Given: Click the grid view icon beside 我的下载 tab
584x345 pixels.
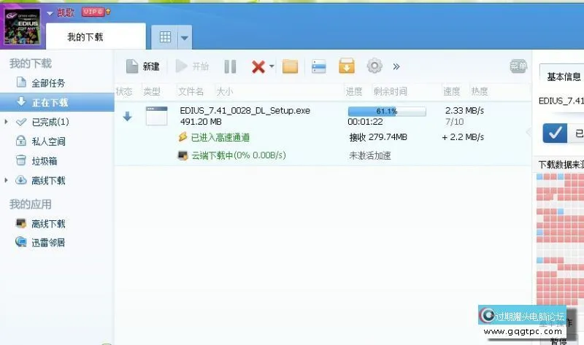Looking at the screenshot, I should coord(165,37).
